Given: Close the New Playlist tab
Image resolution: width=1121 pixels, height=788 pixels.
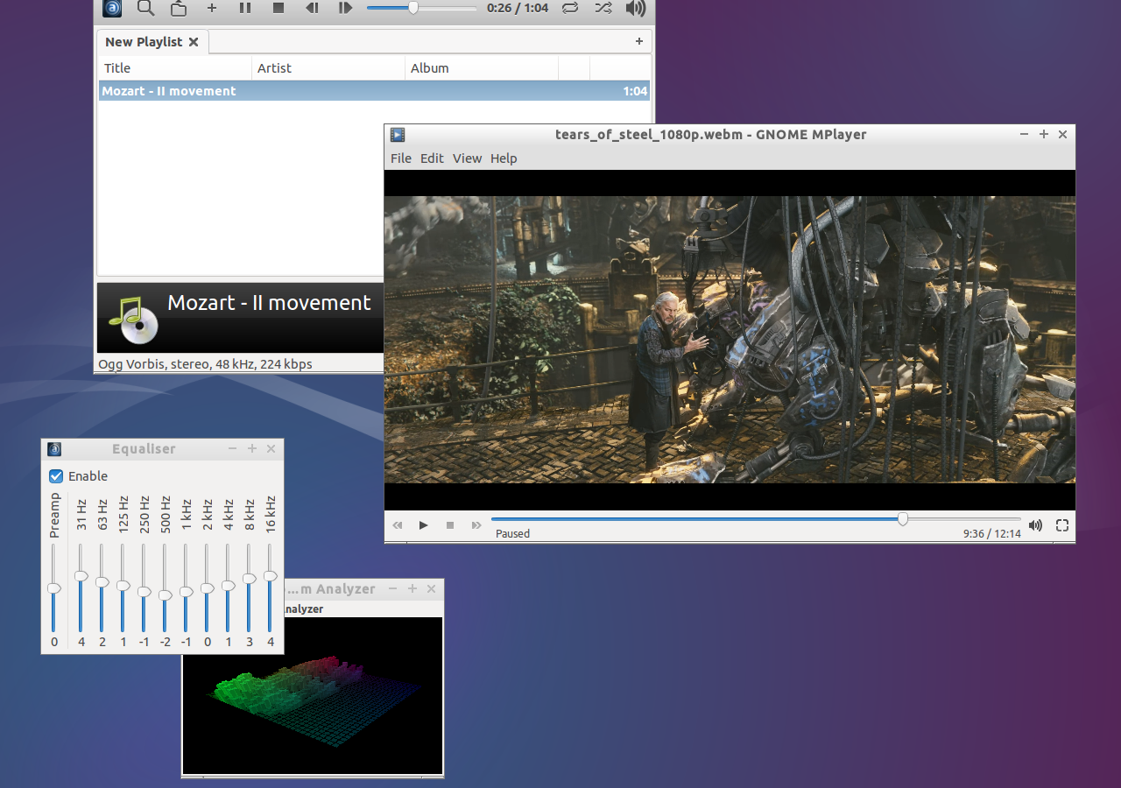Looking at the screenshot, I should (194, 41).
